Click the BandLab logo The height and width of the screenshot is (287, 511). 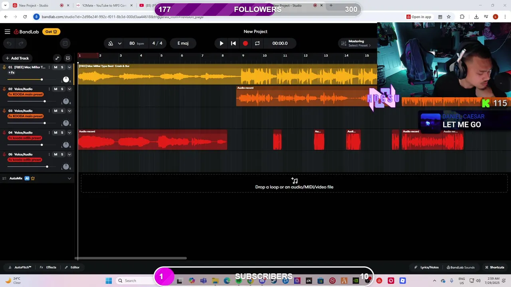26,31
